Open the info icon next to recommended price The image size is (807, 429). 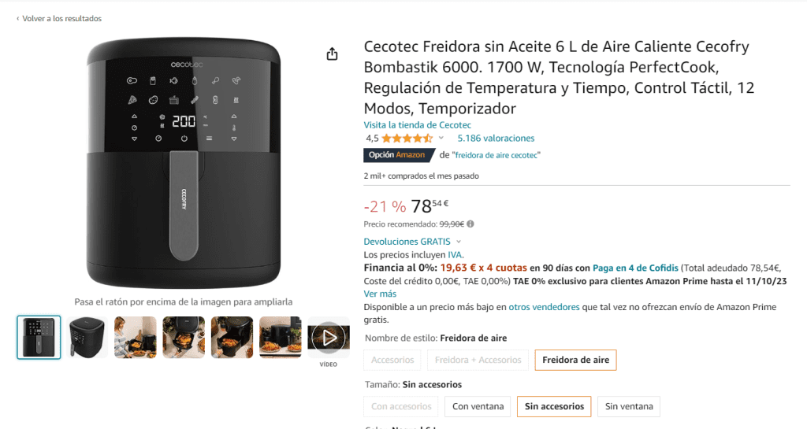coord(470,224)
